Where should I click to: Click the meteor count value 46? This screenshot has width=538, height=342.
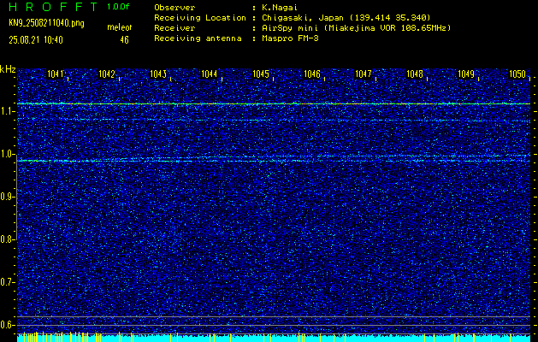click(124, 40)
